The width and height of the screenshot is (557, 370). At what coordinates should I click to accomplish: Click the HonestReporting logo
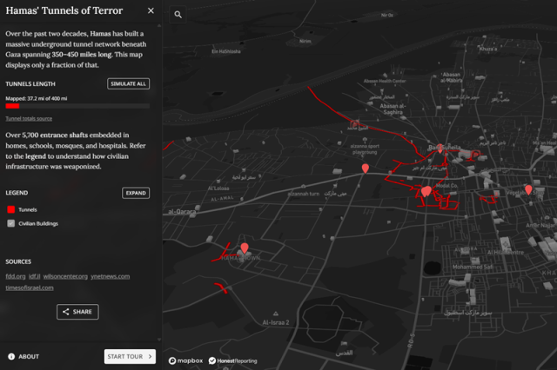click(232, 360)
